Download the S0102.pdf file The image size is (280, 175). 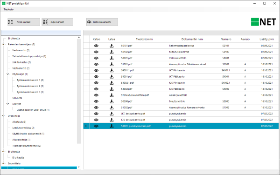tap(112, 52)
